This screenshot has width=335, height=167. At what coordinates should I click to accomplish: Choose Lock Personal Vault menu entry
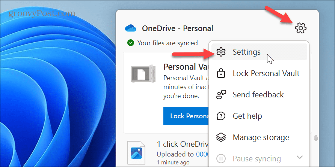[x=259, y=73]
